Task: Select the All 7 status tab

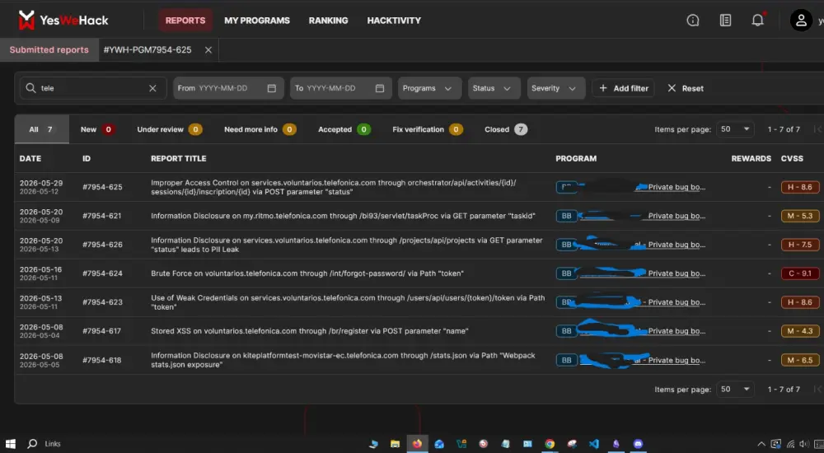Action: 41,129
